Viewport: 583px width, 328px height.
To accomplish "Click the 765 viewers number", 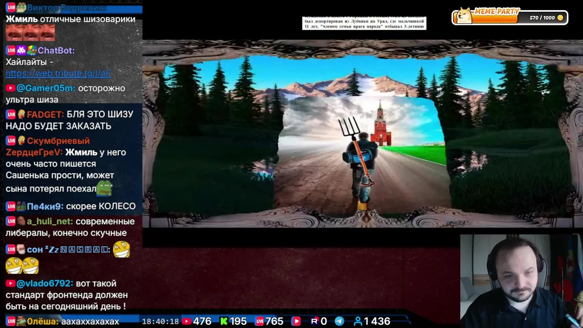I will coord(275,321).
